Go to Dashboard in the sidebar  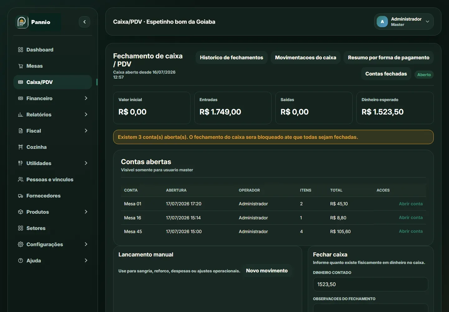(x=53, y=50)
